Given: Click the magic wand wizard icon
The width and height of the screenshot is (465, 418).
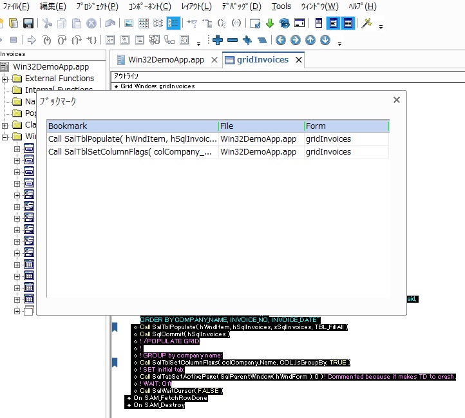Looking at the screenshot, I should pyautogui.click(x=366, y=23).
